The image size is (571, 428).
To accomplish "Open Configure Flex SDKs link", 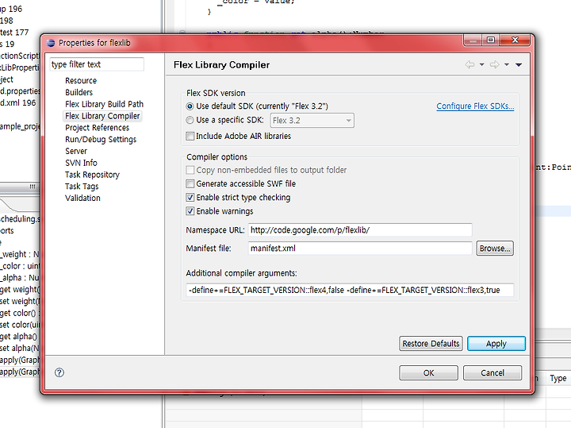I will pos(475,106).
